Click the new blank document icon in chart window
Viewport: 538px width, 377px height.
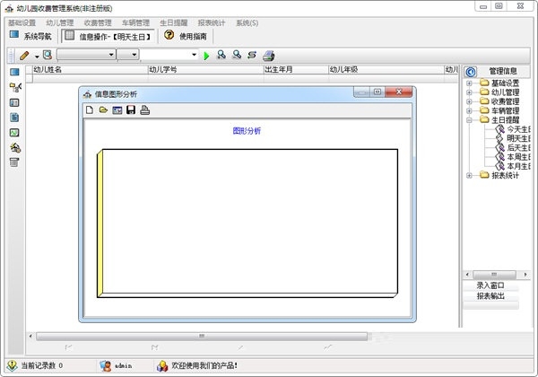tap(89, 110)
